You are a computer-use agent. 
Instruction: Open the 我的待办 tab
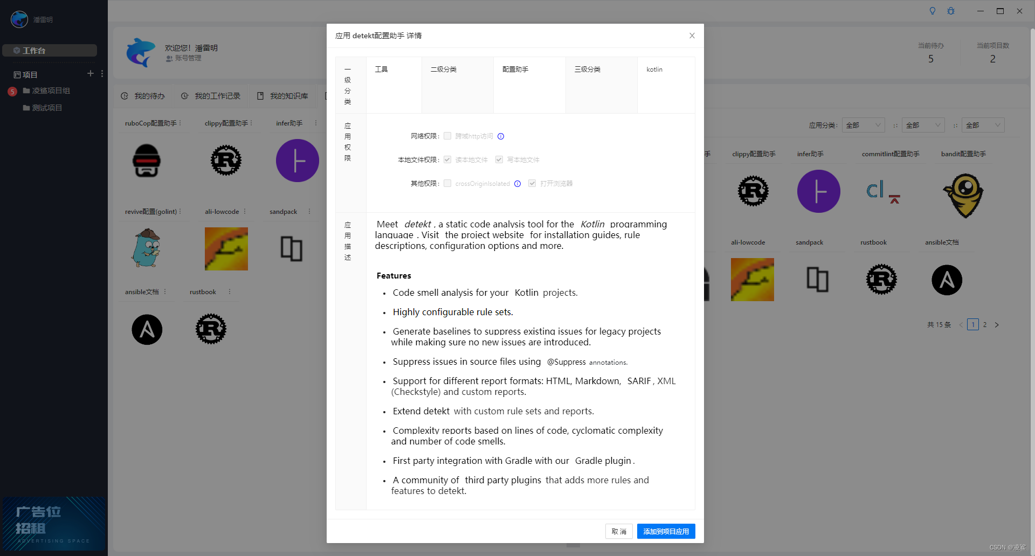pos(143,96)
